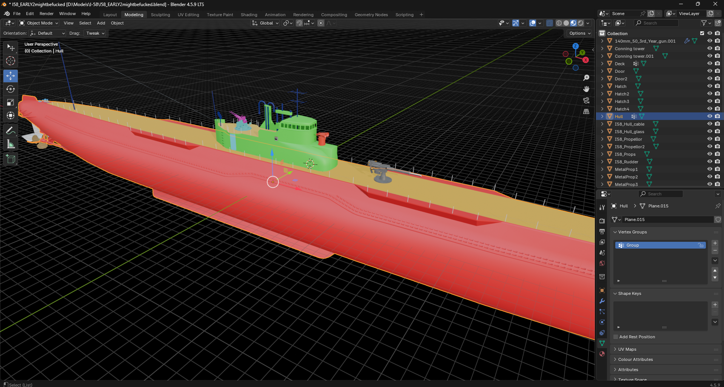
Task: Expand the Hull object in outliner
Action: 602,116
